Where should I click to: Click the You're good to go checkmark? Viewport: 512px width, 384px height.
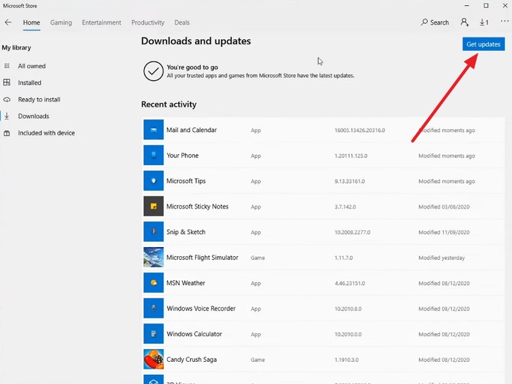pos(153,71)
